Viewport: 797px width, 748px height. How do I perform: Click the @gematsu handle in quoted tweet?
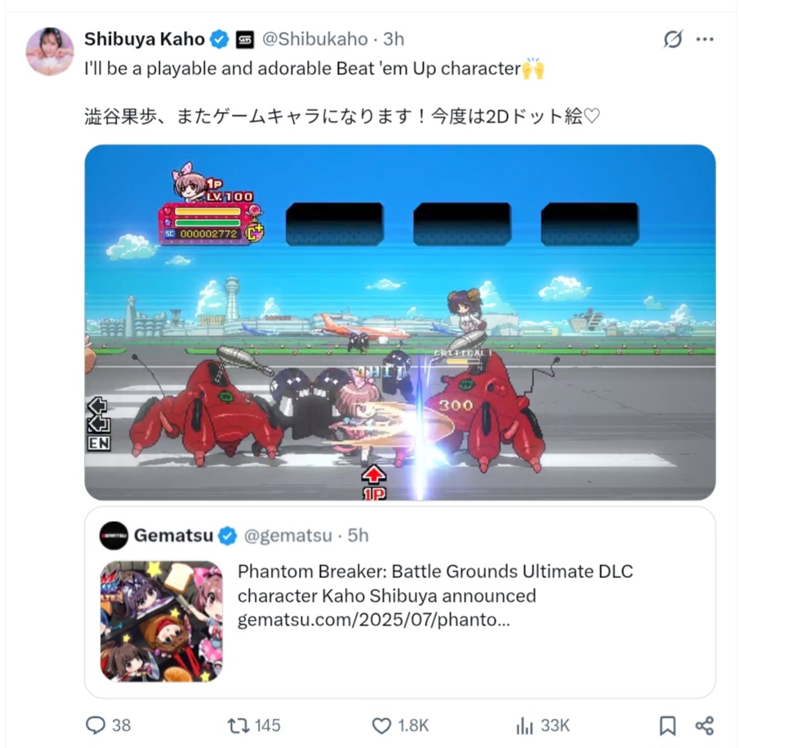click(x=287, y=535)
